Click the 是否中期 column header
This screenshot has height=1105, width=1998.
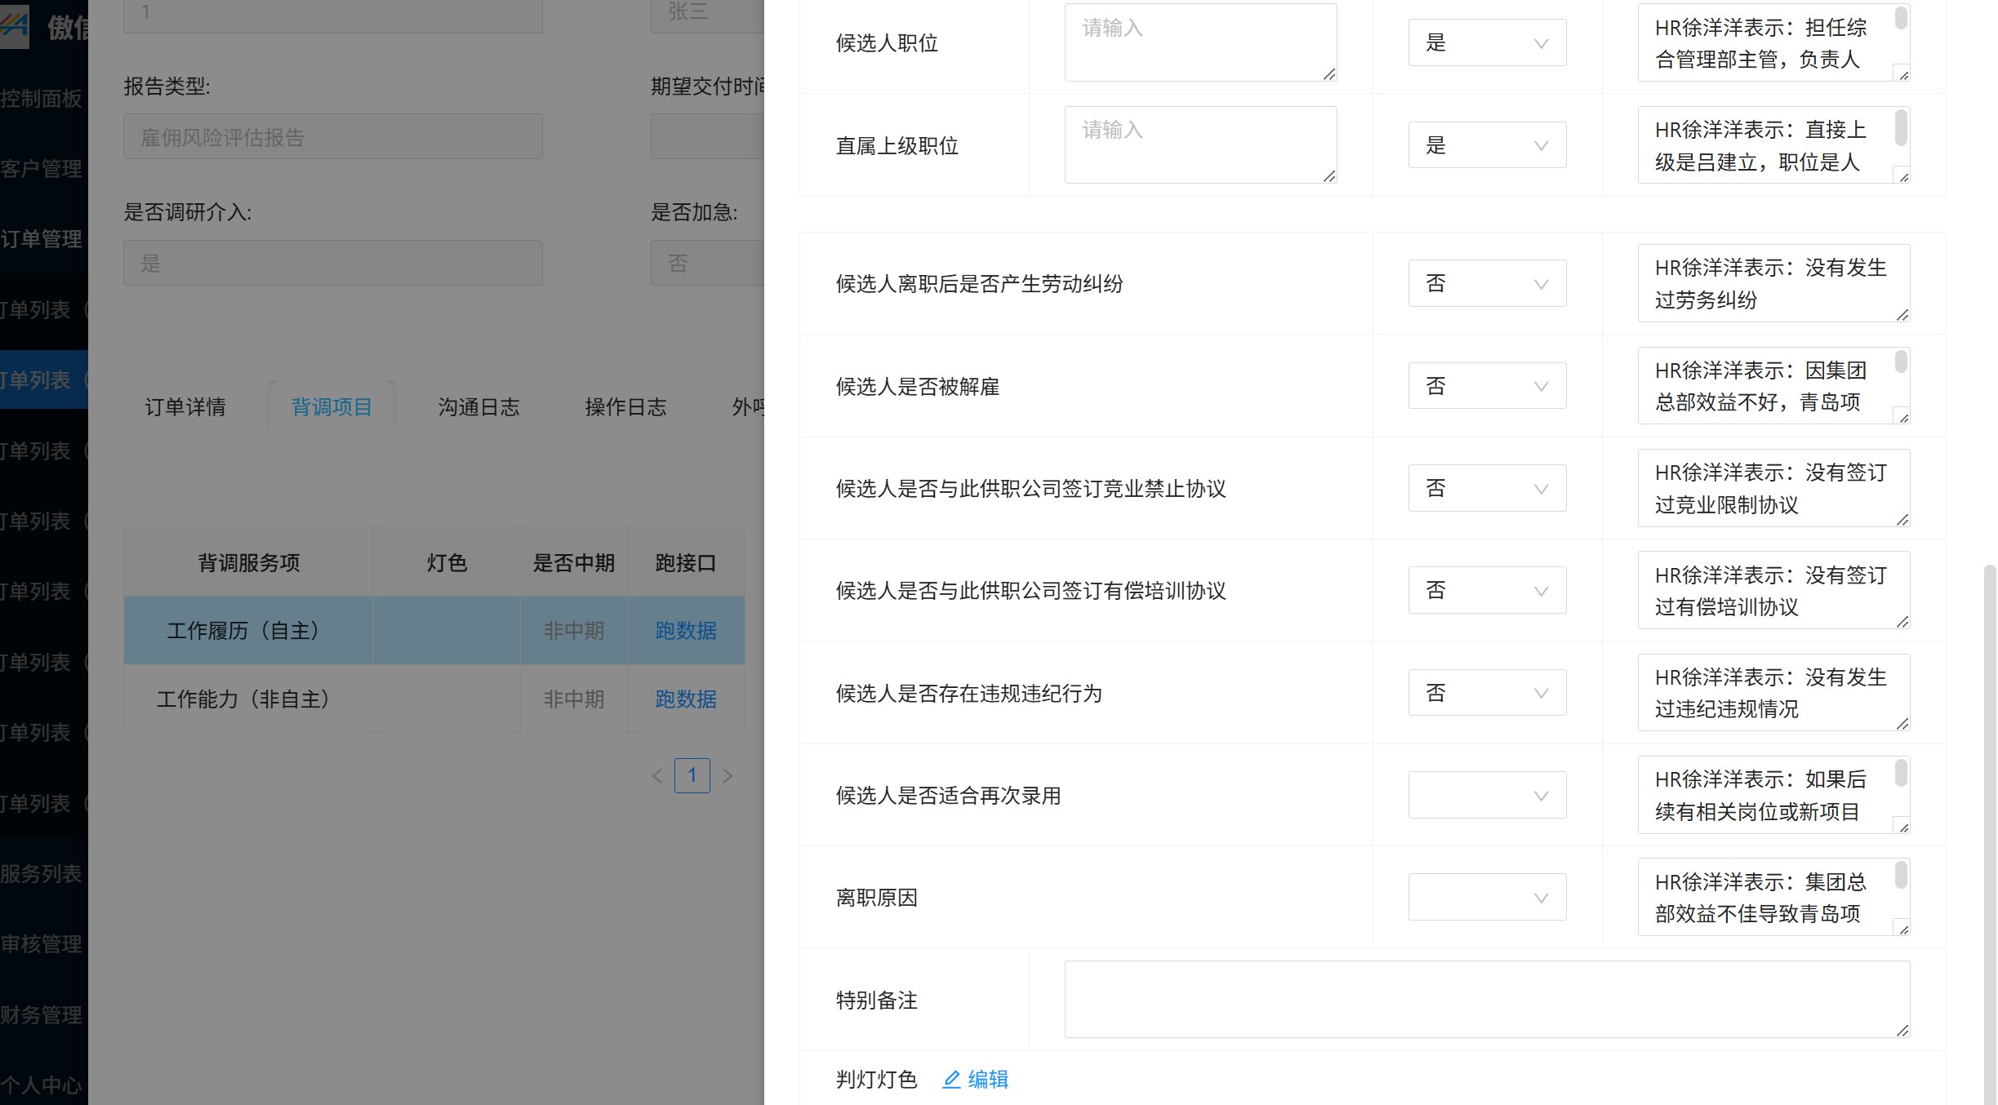tap(573, 562)
